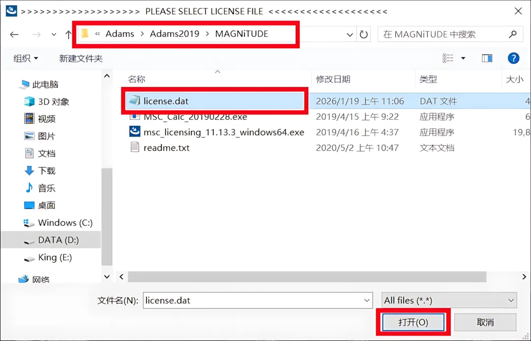Sort by 名称 column header
This screenshot has width=531, height=341.
(x=137, y=79)
